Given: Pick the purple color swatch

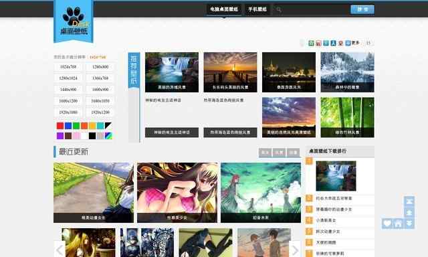Looking at the screenshot, I should [60, 136].
